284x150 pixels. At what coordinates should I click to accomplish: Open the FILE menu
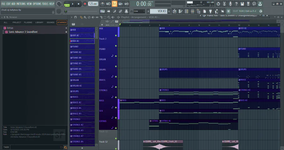[x=3, y=4]
